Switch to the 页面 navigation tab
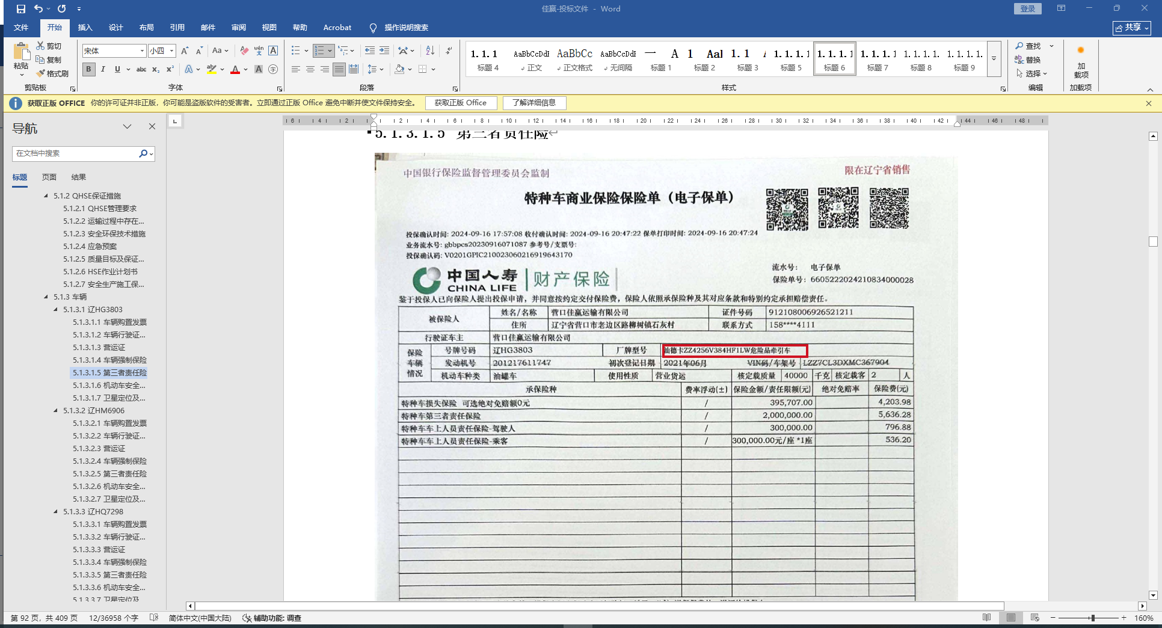 (x=49, y=177)
